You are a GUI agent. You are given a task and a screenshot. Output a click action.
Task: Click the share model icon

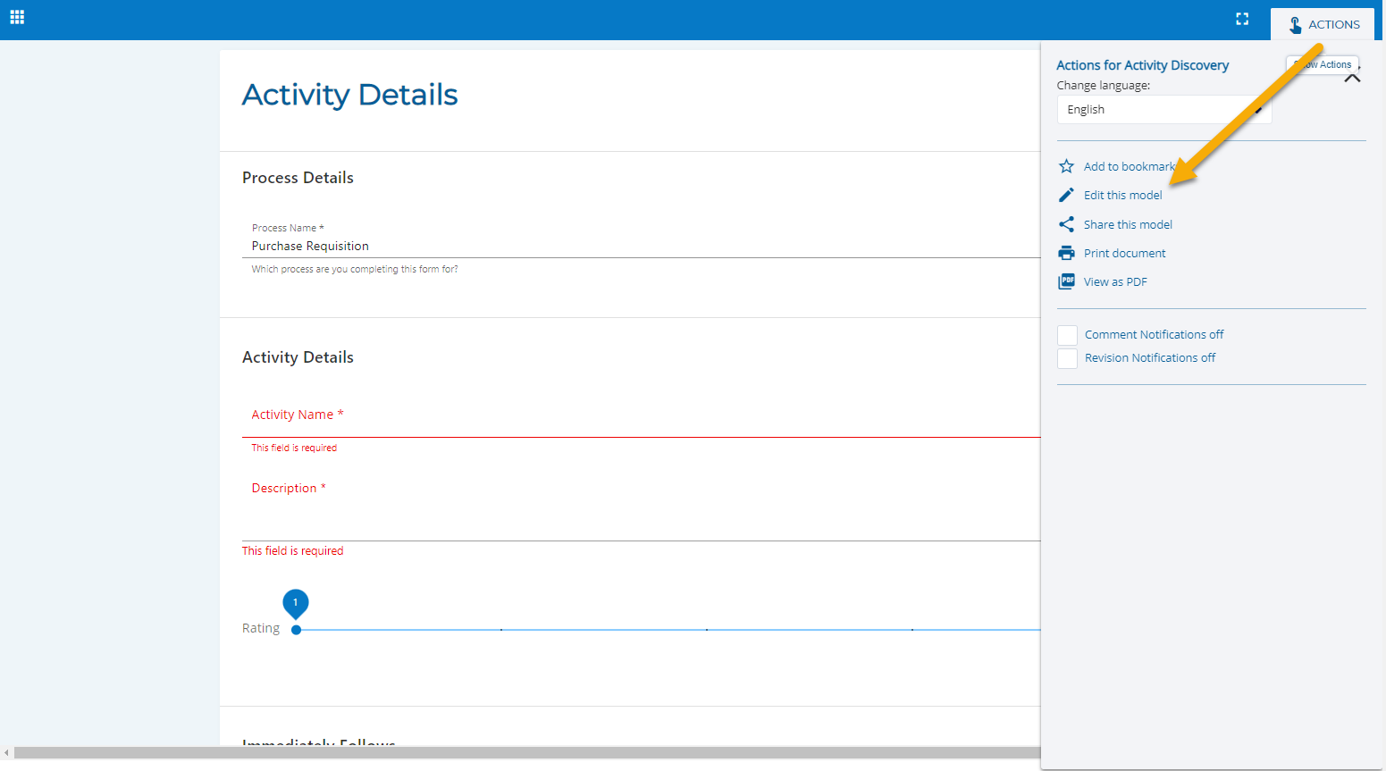pyautogui.click(x=1066, y=224)
